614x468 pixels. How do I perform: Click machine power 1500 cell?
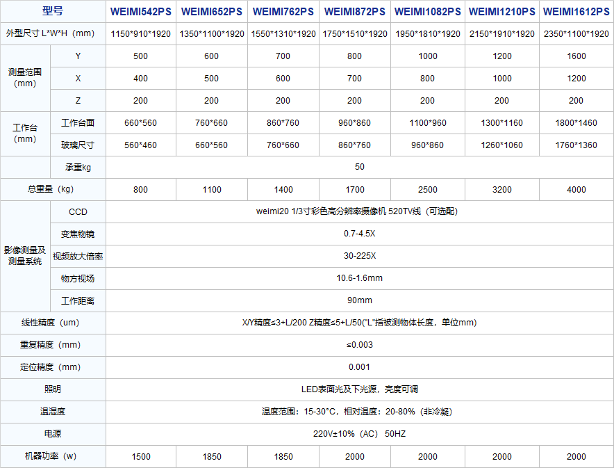pos(140,457)
